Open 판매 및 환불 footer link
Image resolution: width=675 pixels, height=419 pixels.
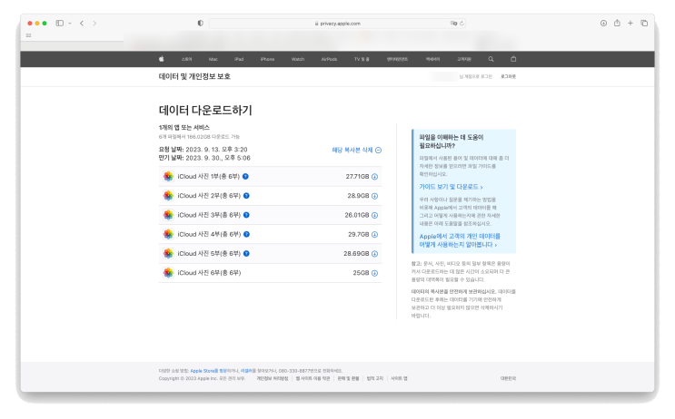pos(348,378)
